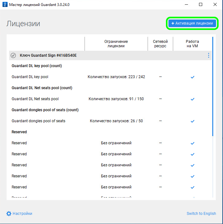Click network resource dash for Guardant DL Net seats pool

[161, 99]
